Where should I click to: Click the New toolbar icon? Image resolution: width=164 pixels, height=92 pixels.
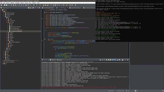click(1, 5)
